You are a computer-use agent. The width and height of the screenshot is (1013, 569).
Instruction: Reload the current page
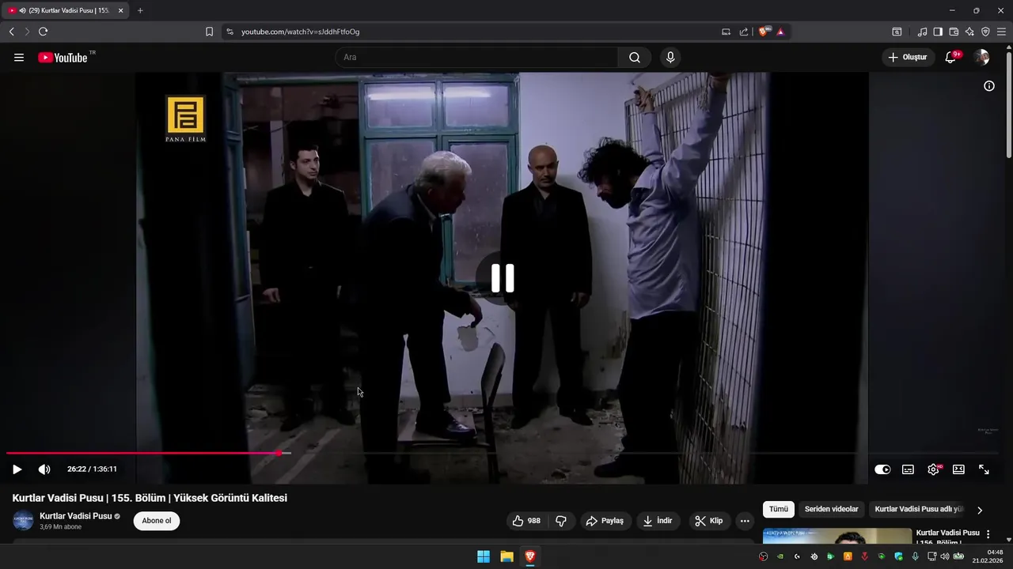pyautogui.click(x=43, y=32)
